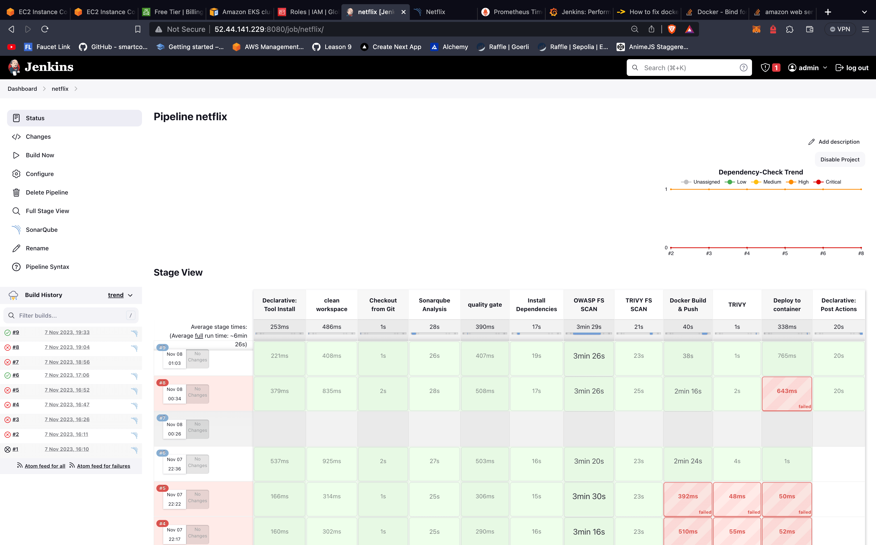Click the Jenkins search box
The width and height of the screenshot is (876, 545).
689,68
